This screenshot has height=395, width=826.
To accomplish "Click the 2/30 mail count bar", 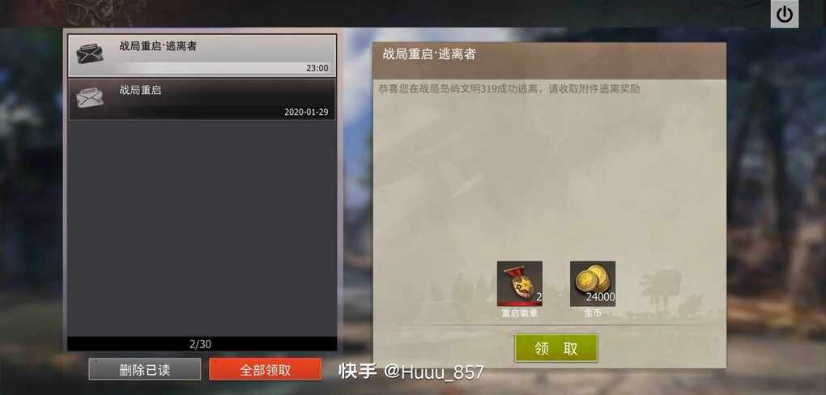I will pos(202,344).
